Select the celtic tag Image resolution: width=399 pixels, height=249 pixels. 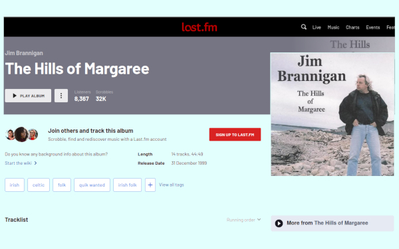click(39, 185)
